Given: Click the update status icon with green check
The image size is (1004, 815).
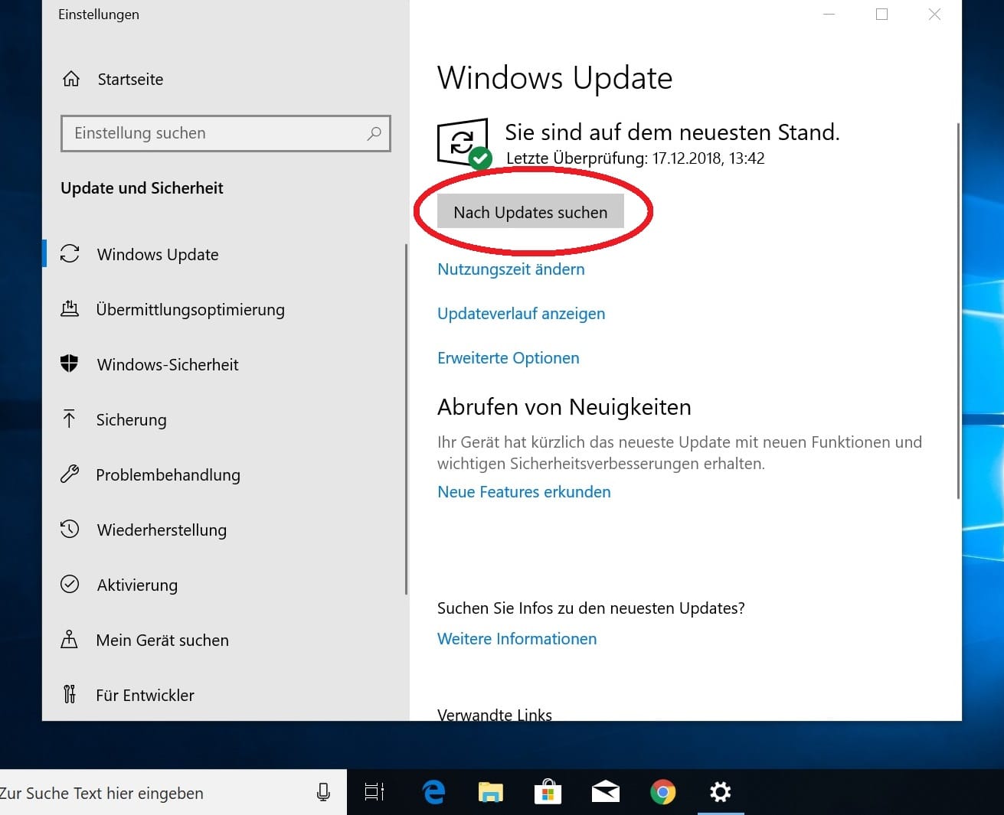Looking at the screenshot, I should [464, 144].
